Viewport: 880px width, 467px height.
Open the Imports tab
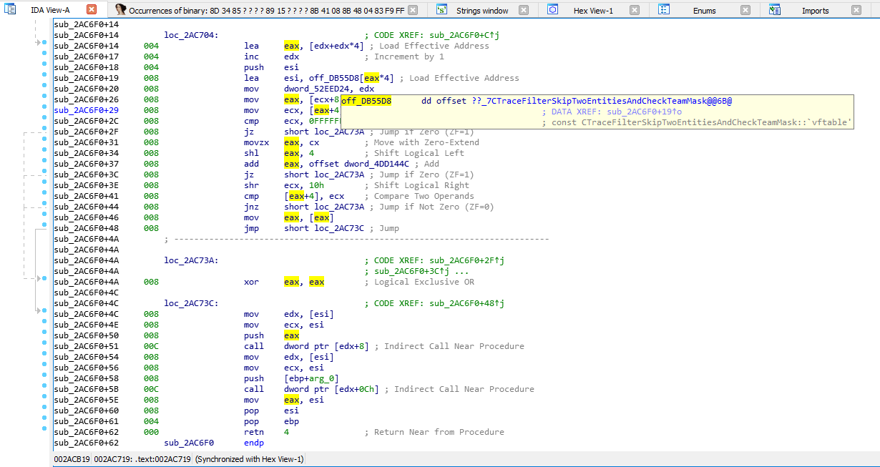point(815,11)
